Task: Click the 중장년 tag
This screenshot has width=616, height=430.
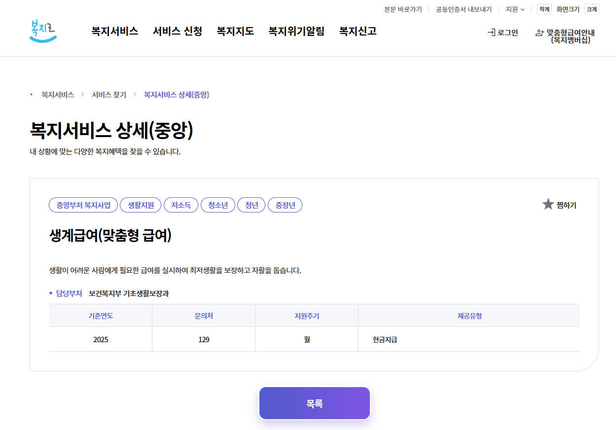Action: pos(285,205)
